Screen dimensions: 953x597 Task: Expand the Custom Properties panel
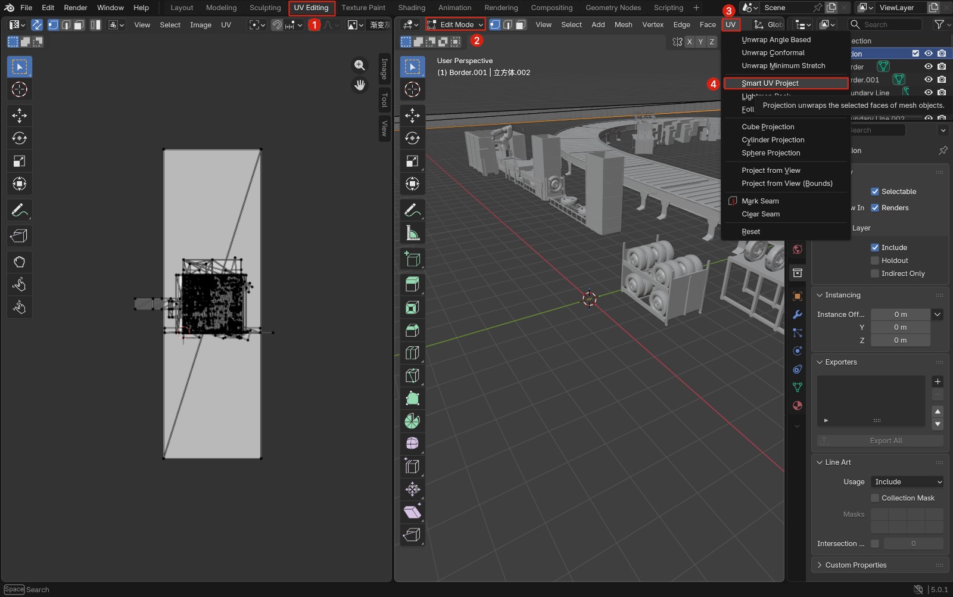(x=820, y=565)
